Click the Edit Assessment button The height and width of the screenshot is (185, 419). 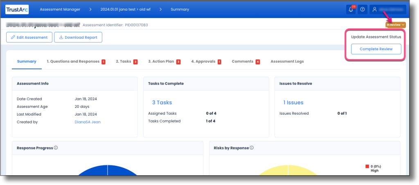[x=29, y=37]
